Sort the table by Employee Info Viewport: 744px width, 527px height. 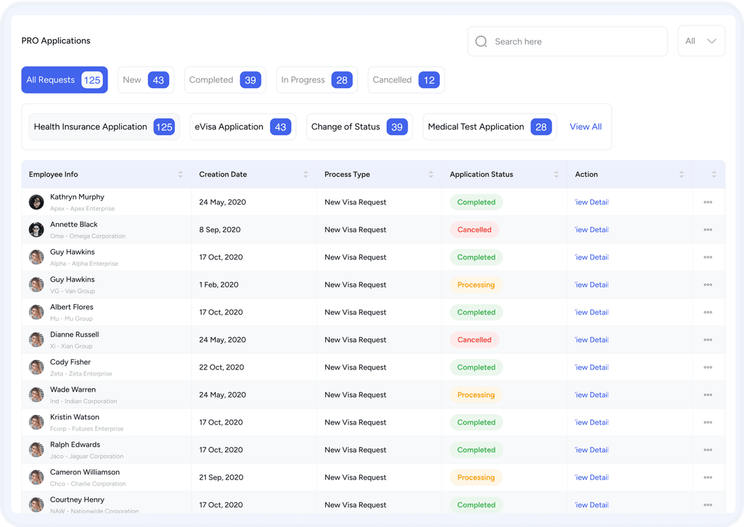pos(180,174)
